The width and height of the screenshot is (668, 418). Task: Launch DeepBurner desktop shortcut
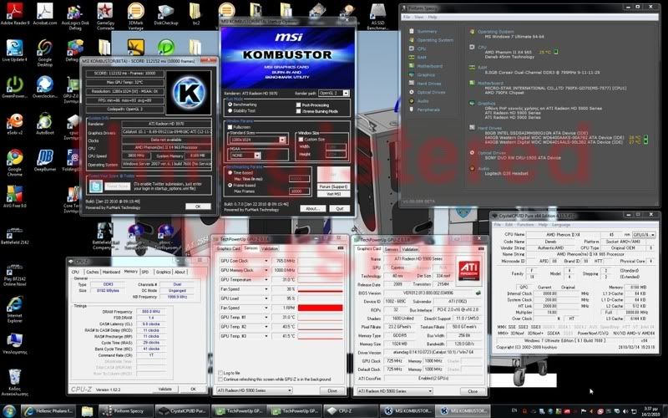click(x=45, y=161)
